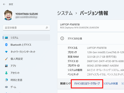Click the システム monitor icon
Screen dimensions: 124x93
(x=6, y=38)
